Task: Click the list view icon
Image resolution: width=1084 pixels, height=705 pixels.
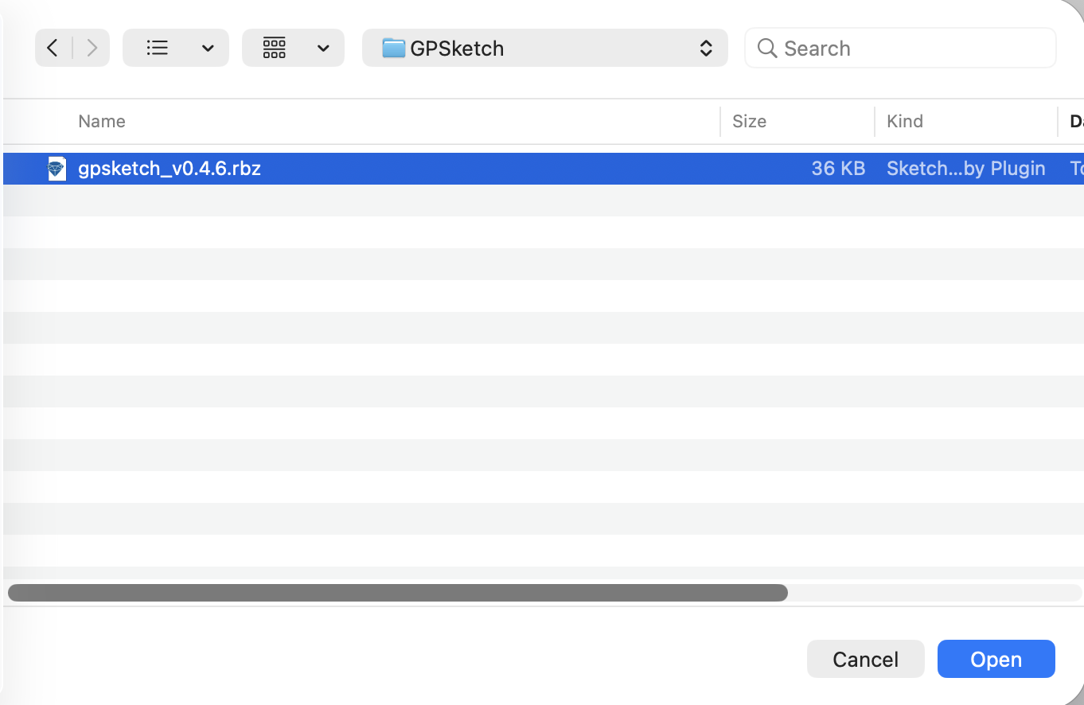Action: (158, 48)
